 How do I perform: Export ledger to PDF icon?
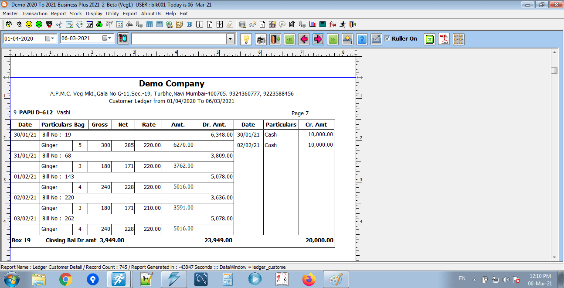[444, 39]
